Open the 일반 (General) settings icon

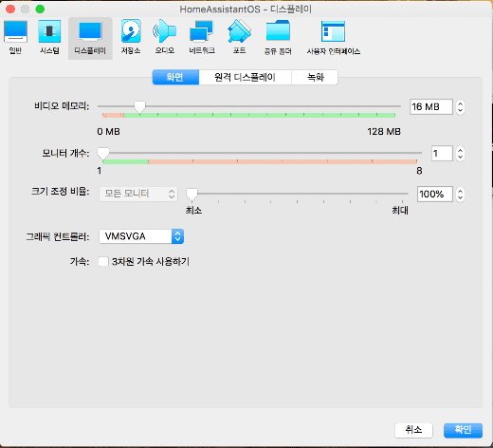[x=15, y=37]
